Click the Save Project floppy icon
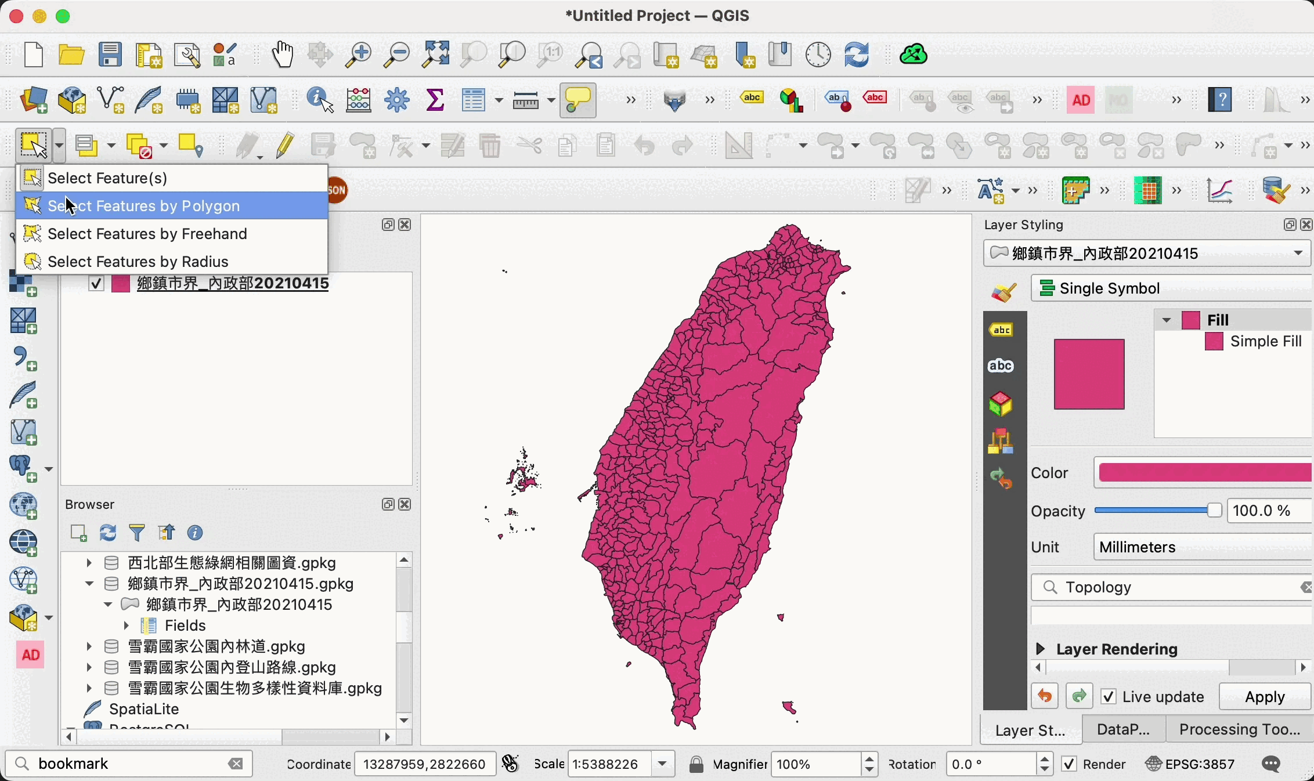 pos(110,55)
